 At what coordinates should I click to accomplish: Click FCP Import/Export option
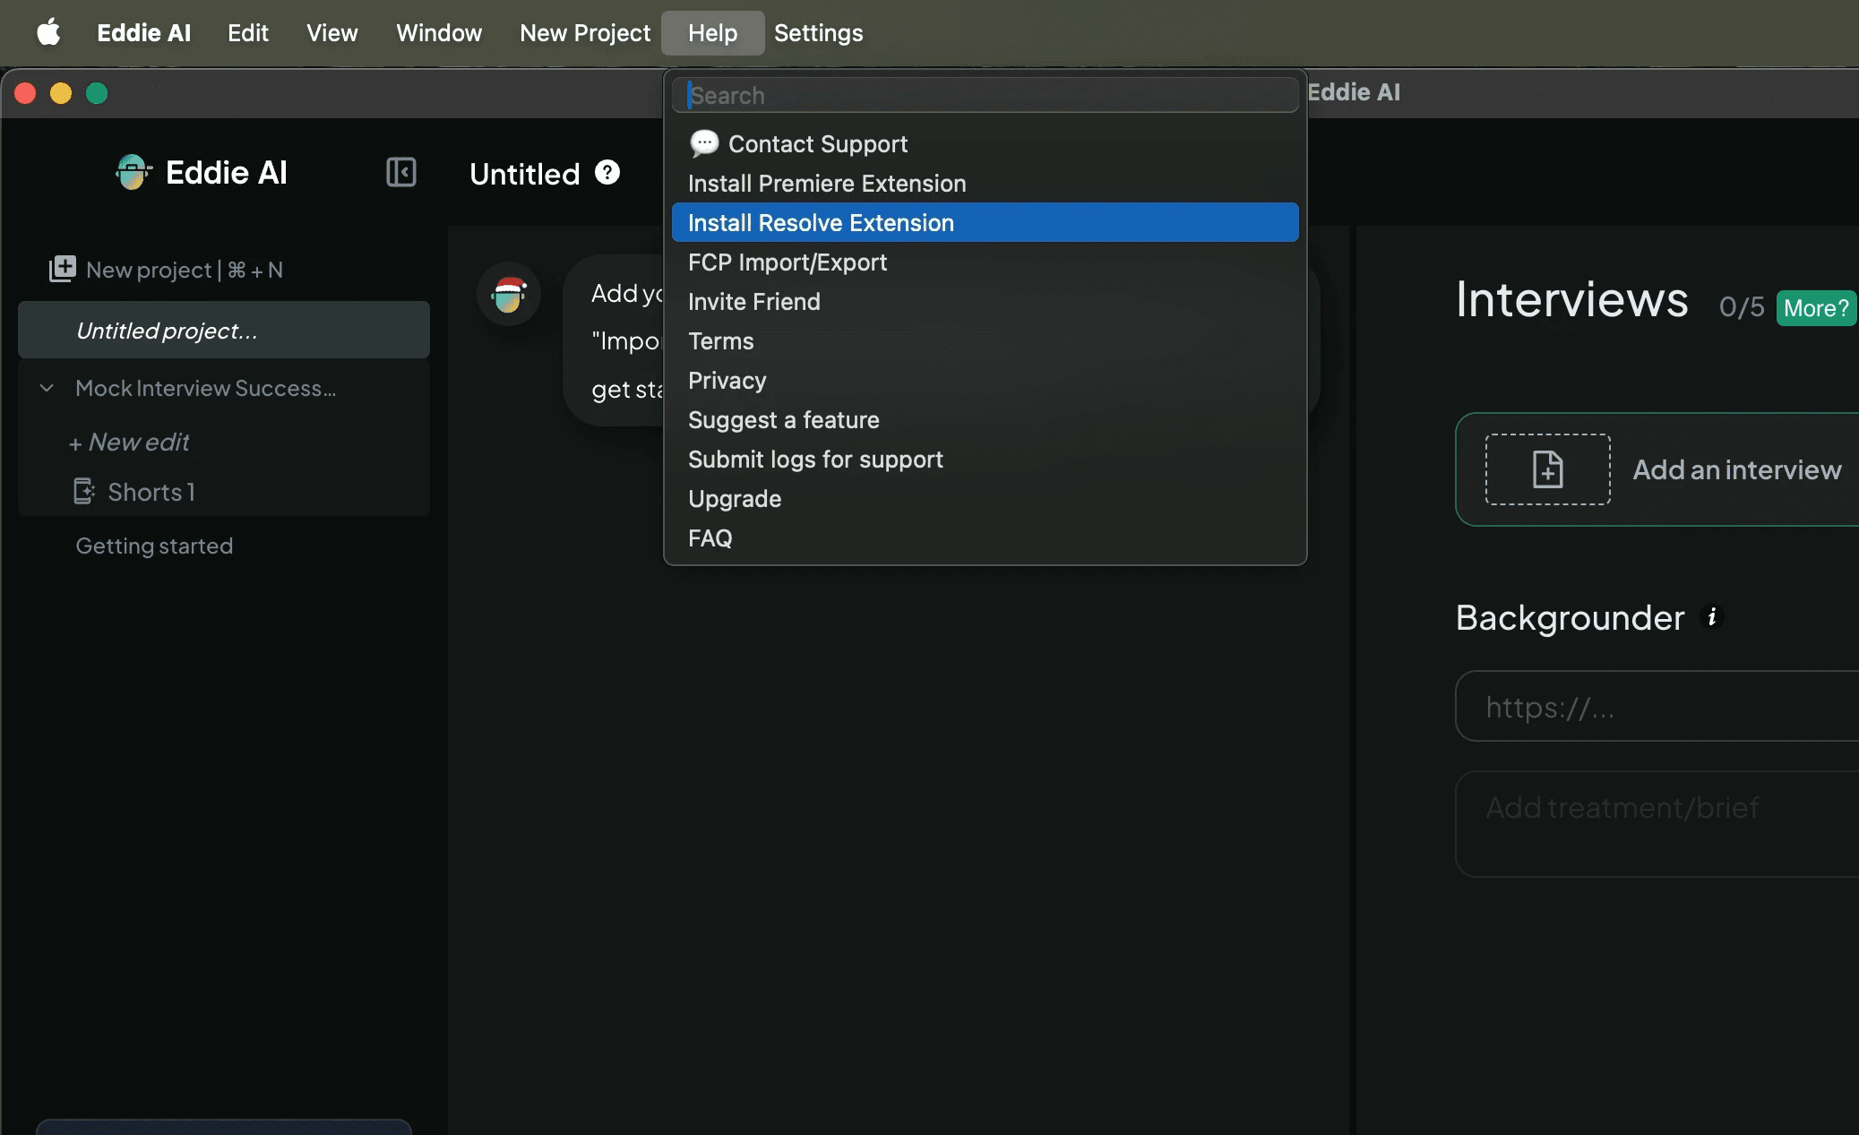[787, 262]
